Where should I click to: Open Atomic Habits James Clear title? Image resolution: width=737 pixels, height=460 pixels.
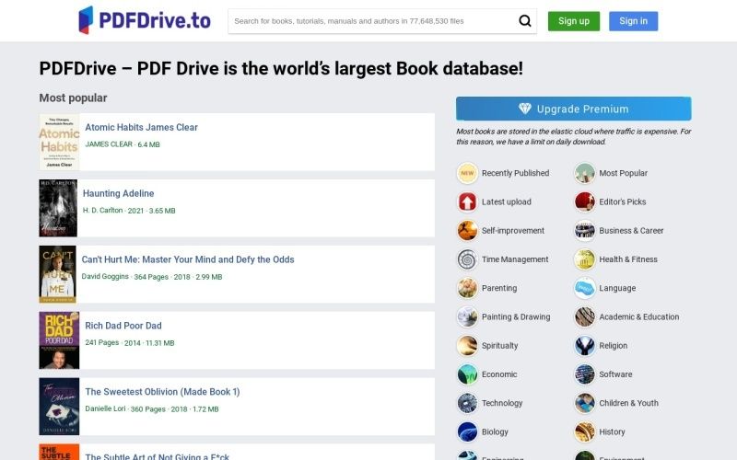coord(142,127)
